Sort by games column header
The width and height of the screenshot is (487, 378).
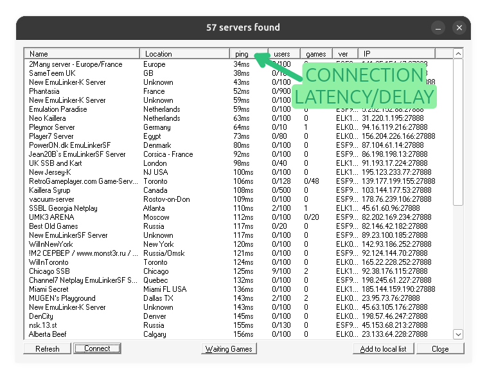[x=317, y=54]
